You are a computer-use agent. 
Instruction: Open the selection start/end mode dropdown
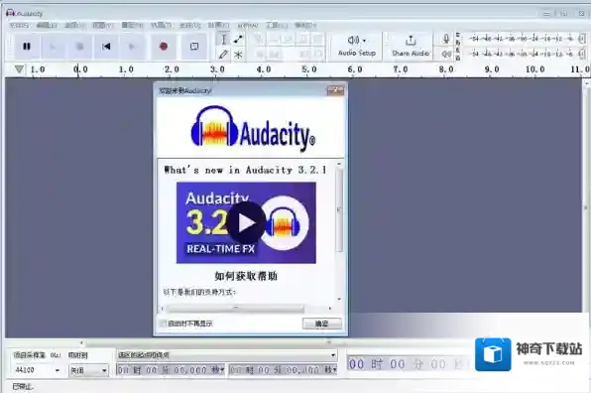pyautogui.click(x=227, y=355)
